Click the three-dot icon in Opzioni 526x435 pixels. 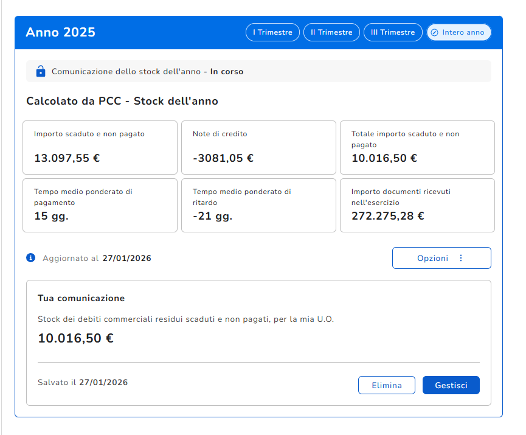pos(461,258)
